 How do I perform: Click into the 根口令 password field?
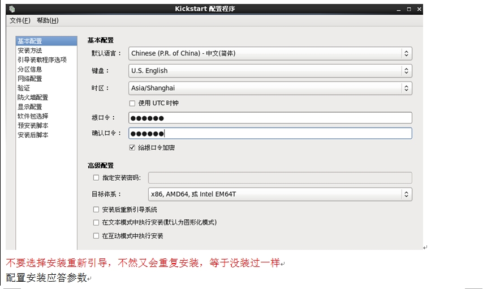coord(270,118)
